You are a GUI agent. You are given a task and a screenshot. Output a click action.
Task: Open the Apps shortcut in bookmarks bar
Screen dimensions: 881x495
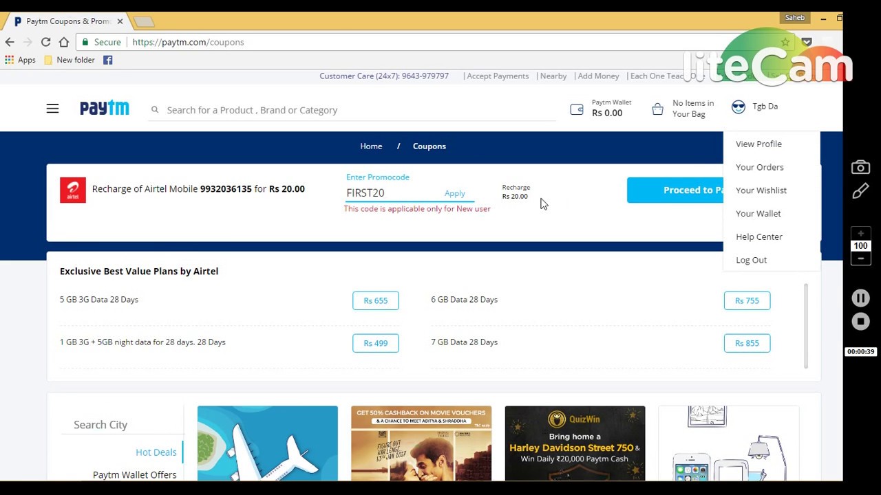point(20,60)
